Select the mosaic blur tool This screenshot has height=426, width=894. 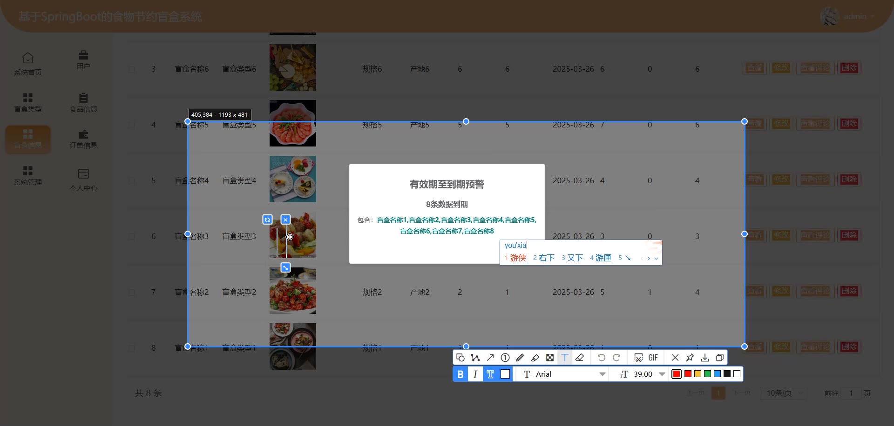[550, 358]
